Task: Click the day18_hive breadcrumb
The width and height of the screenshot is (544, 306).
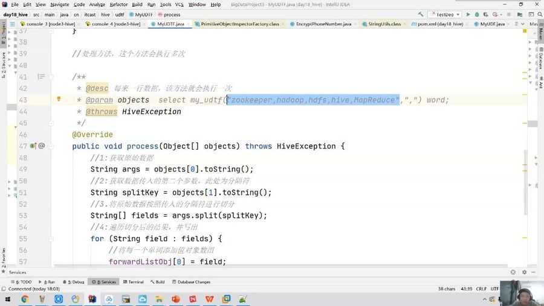Action: 16,14
